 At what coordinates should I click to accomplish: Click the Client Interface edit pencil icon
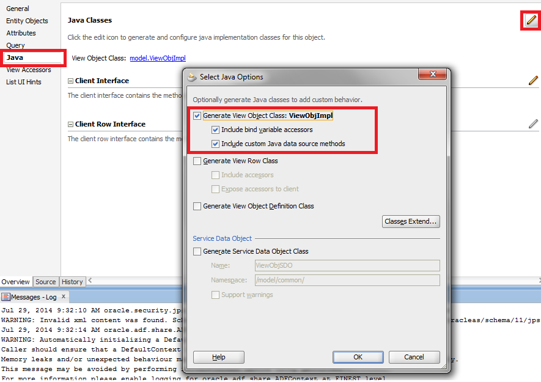pos(533,81)
